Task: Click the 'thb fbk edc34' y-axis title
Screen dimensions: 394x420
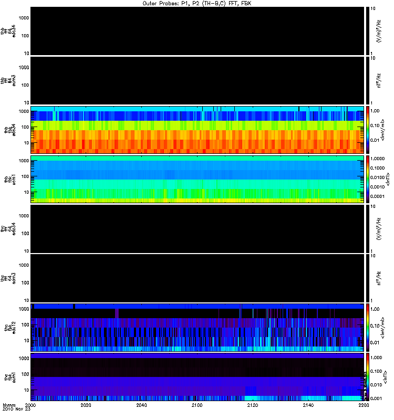Action: 10,130
